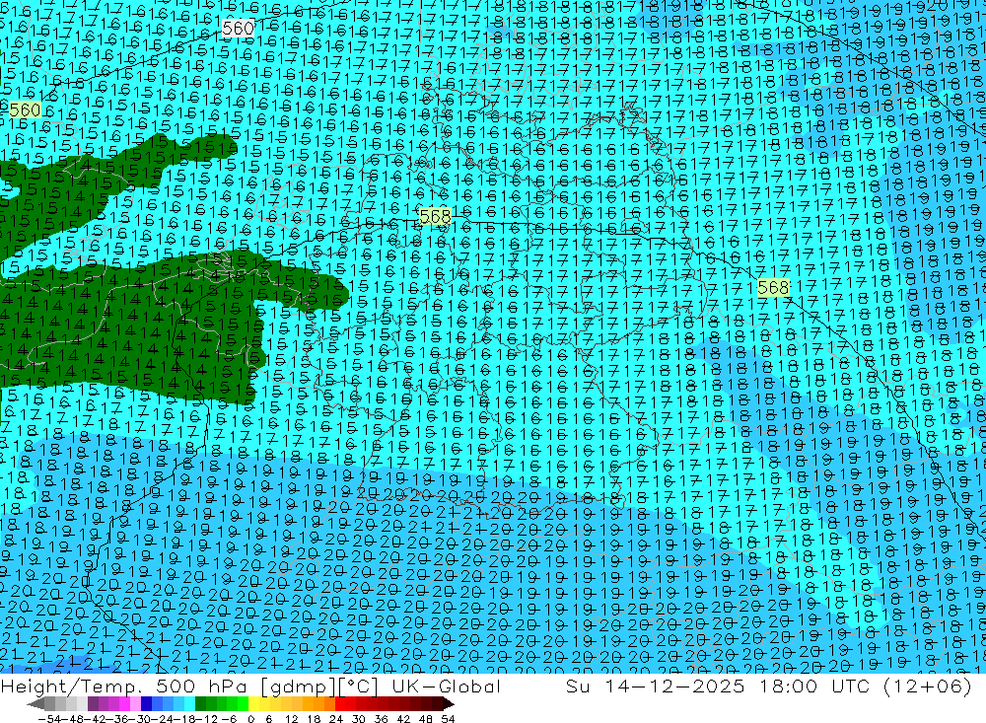Click the "(12+06)" forecast offset text
The height and width of the screenshot is (723, 986).
928,687
